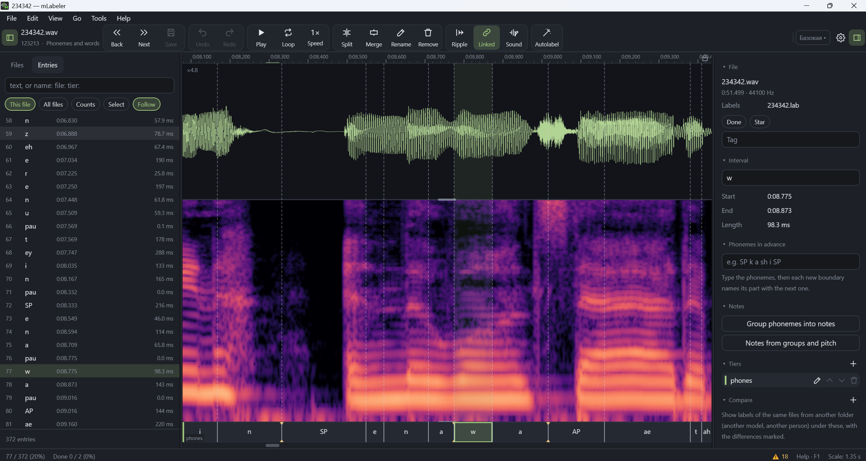Click Group phonemes into notes button

791,324
